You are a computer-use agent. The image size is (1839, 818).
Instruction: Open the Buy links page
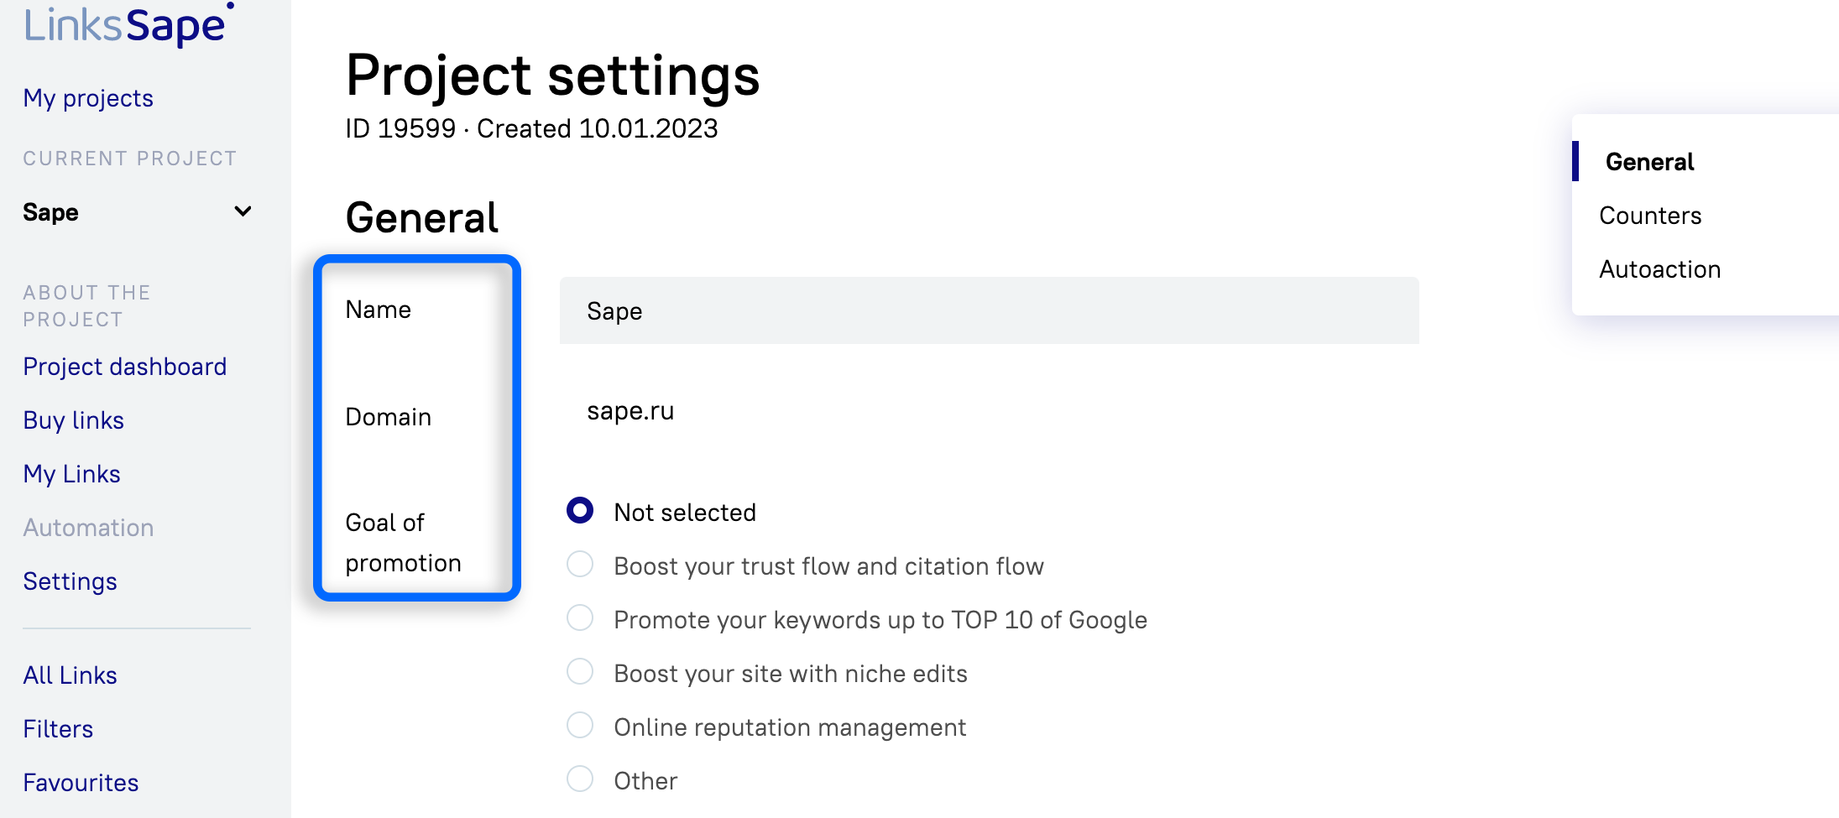coord(74,420)
